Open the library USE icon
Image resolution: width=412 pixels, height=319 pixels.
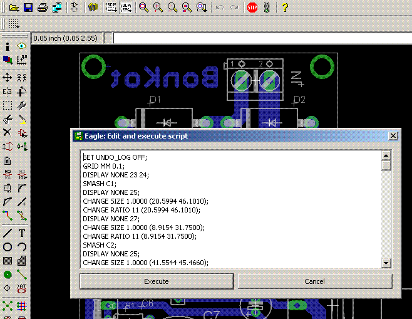click(x=93, y=8)
